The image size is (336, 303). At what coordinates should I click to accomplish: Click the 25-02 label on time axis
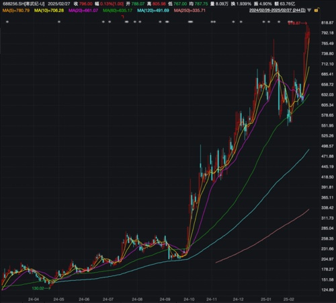(x=288, y=299)
